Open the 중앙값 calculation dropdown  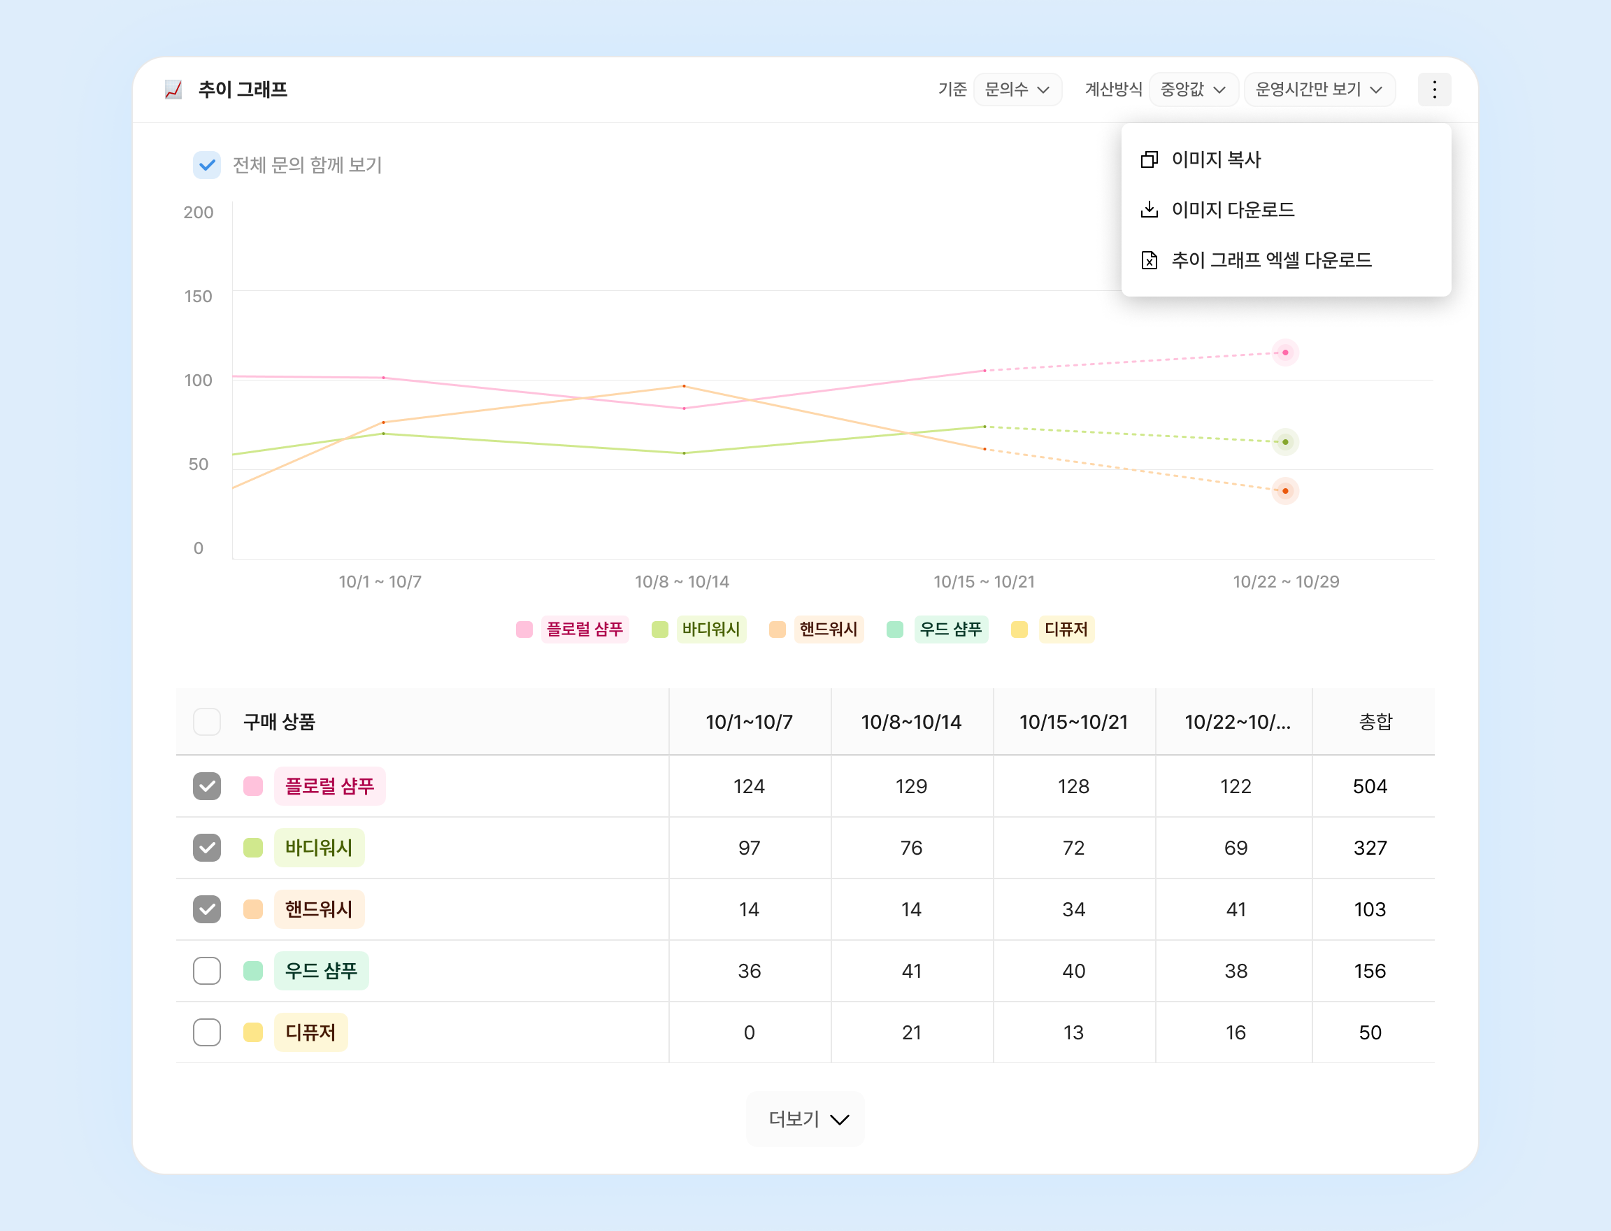[x=1193, y=90]
